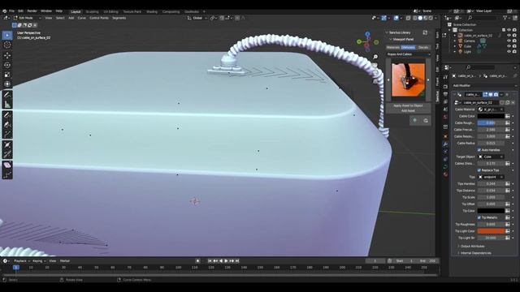Open the Ropes And Cables category dropdown
Screen dimensions: 520x292
[408, 54]
